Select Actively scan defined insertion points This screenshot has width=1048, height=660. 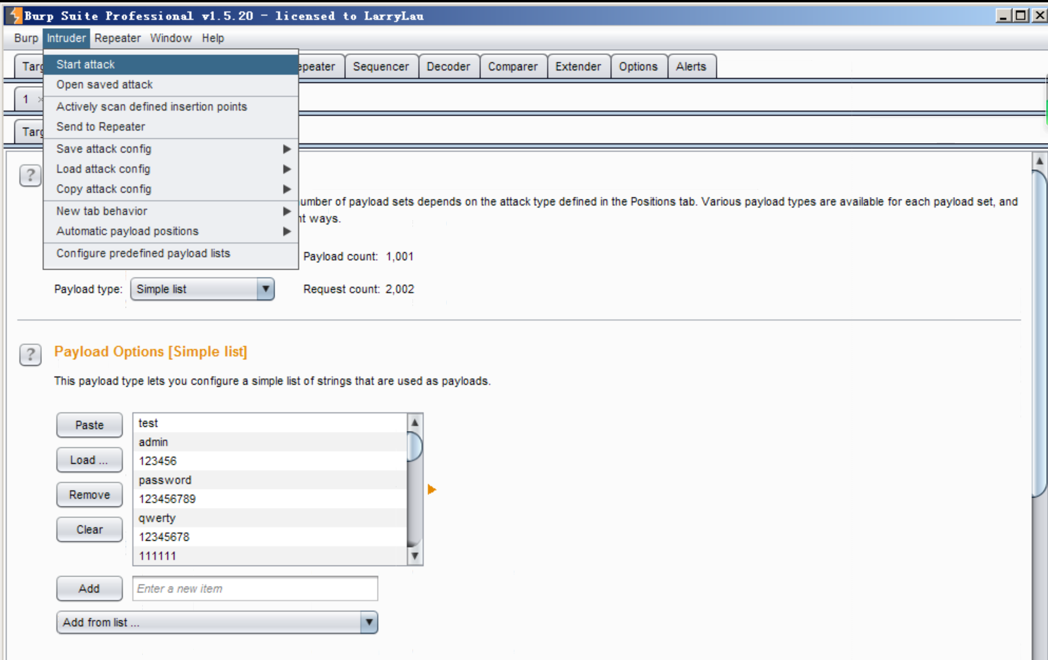coord(171,107)
